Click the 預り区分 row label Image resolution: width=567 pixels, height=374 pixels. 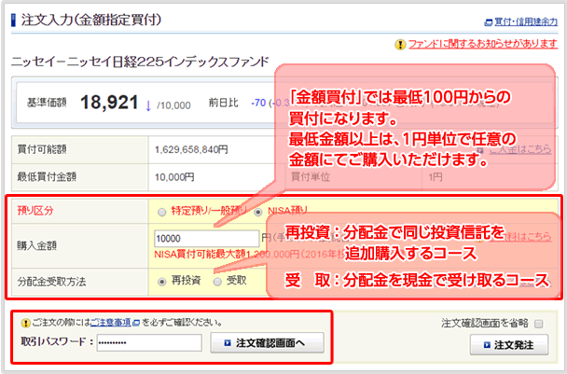coord(35,210)
